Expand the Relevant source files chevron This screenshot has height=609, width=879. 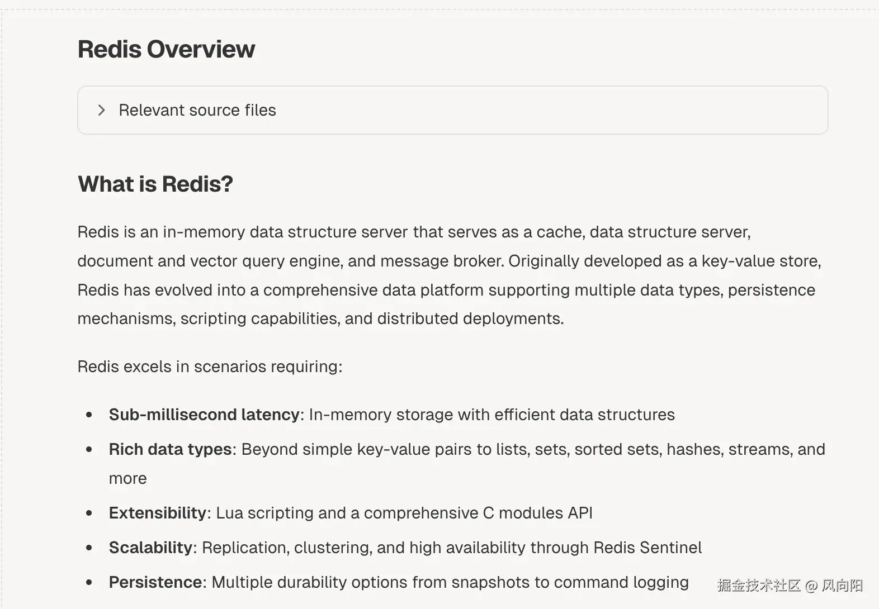point(101,110)
